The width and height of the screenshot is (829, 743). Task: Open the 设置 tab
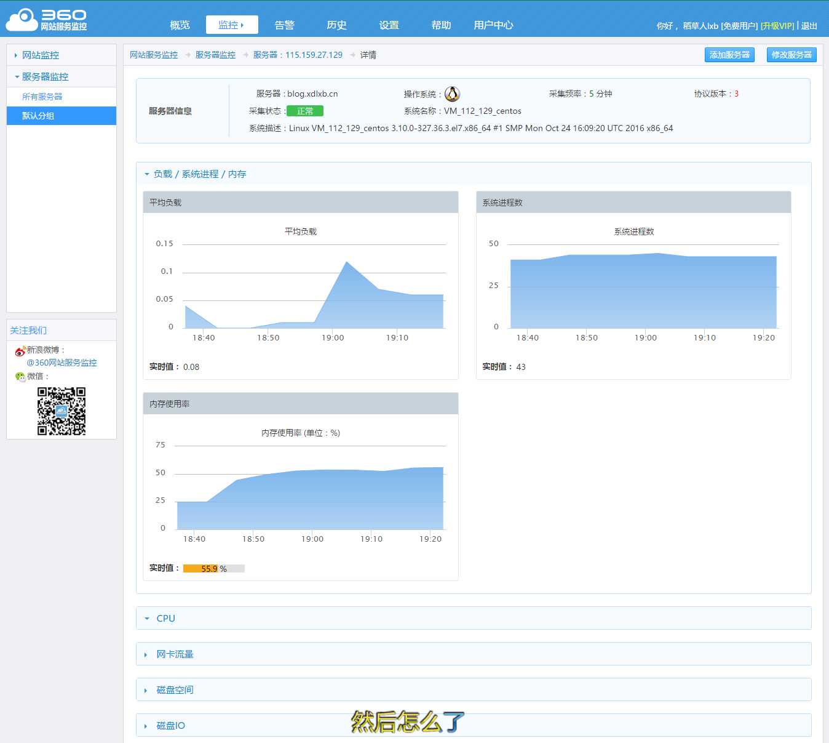pos(389,25)
